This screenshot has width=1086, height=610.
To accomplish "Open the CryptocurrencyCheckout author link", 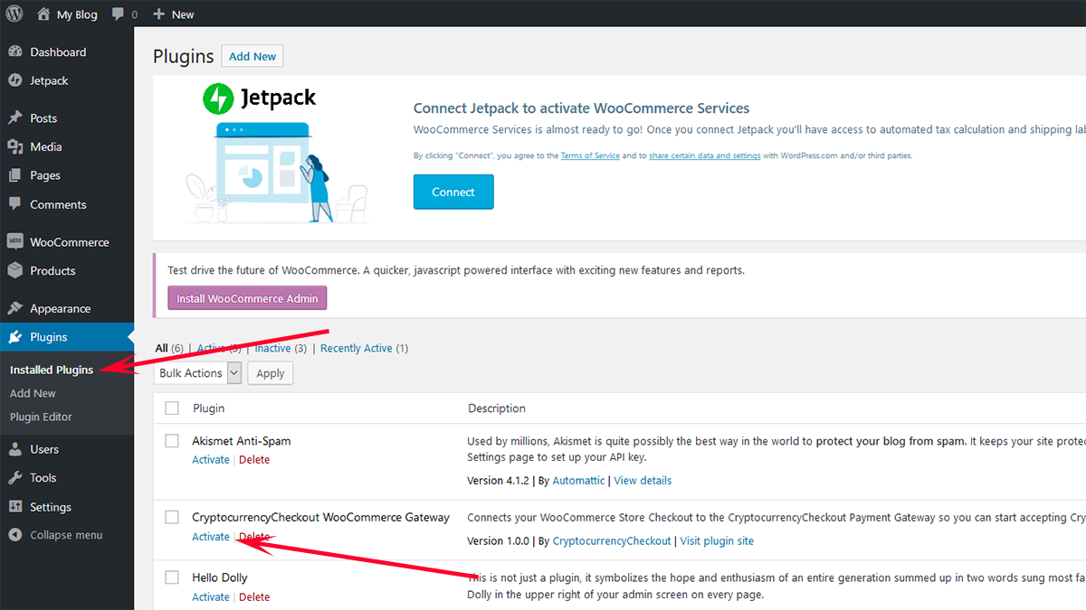I will (x=612, y=540).
